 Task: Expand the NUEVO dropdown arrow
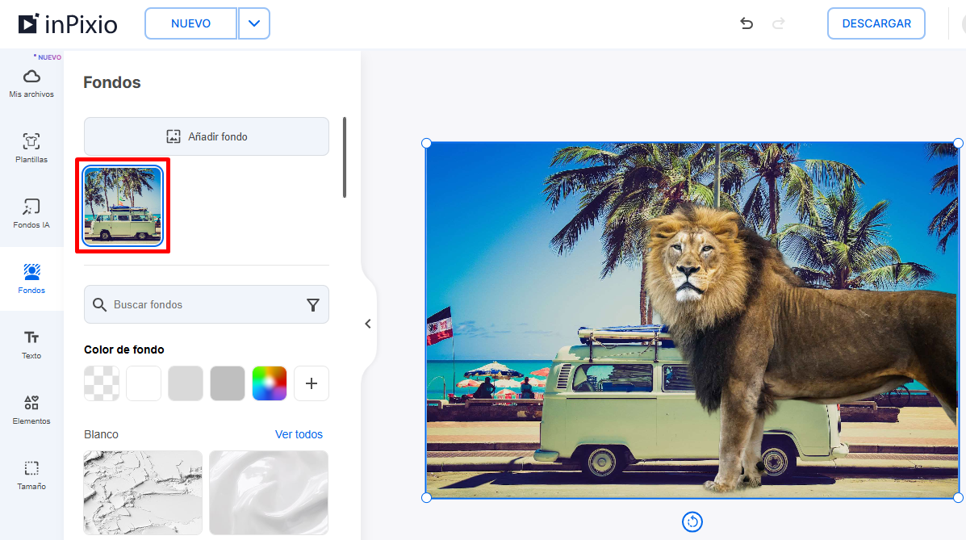tap(254, 23)
